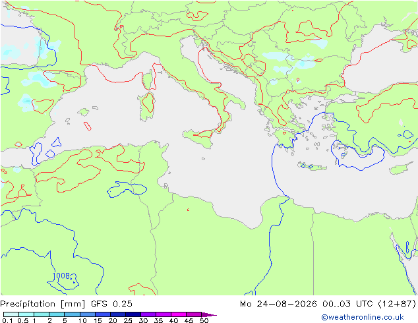This screenshot has height=323, width=418.
Task: Pick the magenta swatch between 40 and 45
Action: pos(179,314)
